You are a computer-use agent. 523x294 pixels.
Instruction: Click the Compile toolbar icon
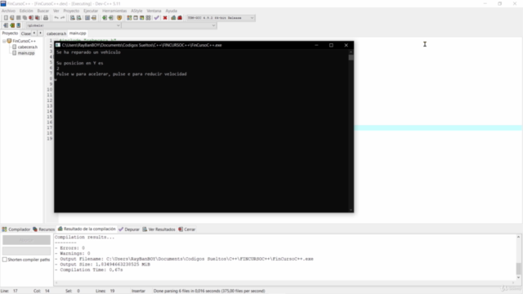coord(129,18)
